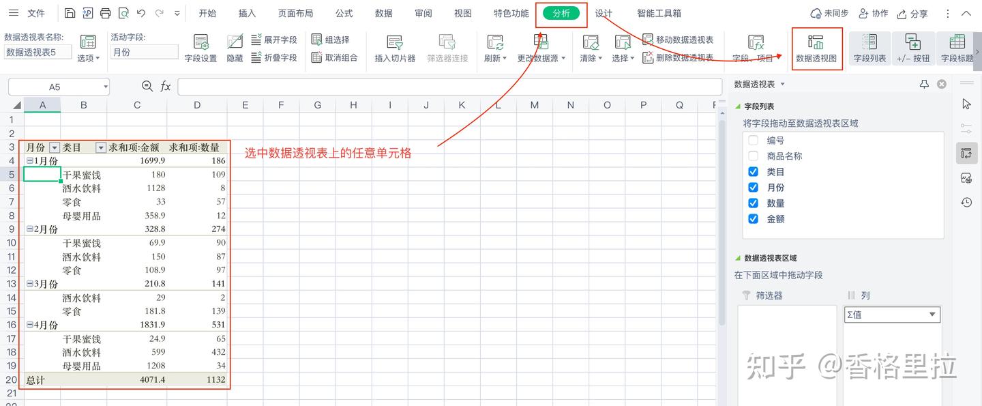
Task: Click the selection arrow icon in right sidebar
Action: [966, 104]
